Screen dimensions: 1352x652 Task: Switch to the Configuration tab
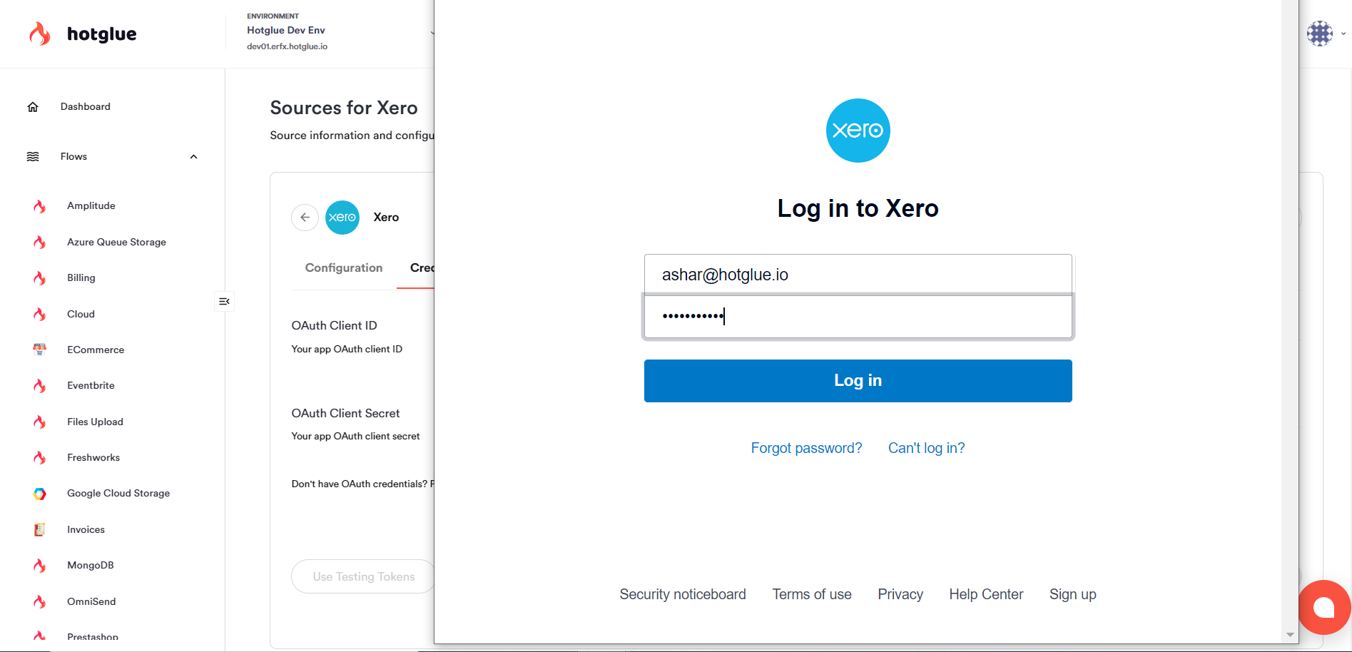[344, 268]
